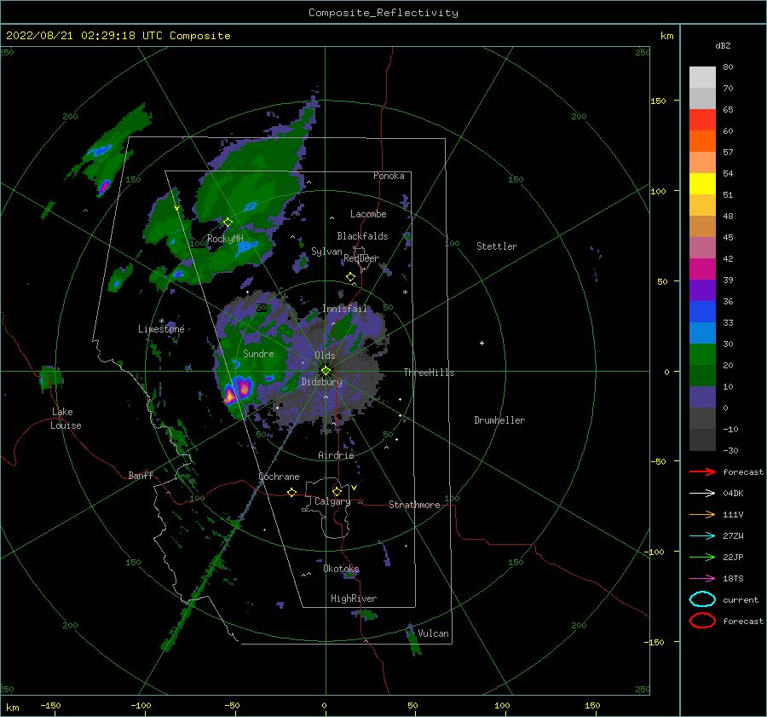Click the yellow diamond marker above the RockyMH label
This screenshot has width=767, height=717.
(228, 223)
